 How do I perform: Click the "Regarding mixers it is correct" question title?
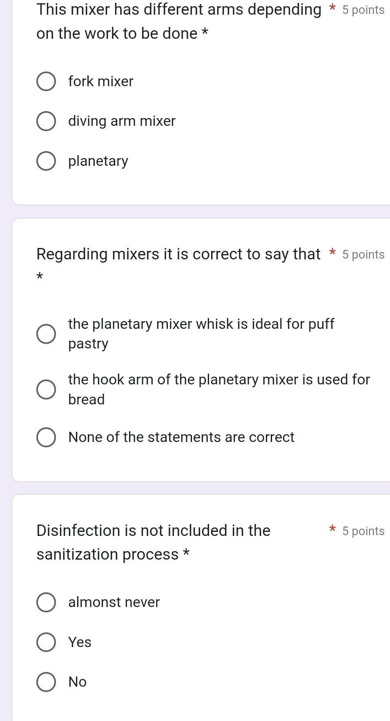pyautogui.click(x=178, y=254)
